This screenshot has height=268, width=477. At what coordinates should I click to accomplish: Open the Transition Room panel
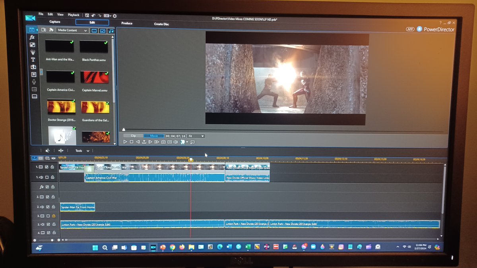coord(33,67)
